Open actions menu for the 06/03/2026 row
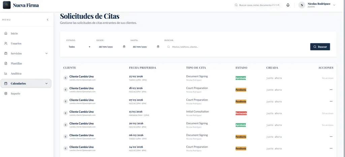 [x=331, y=137]
